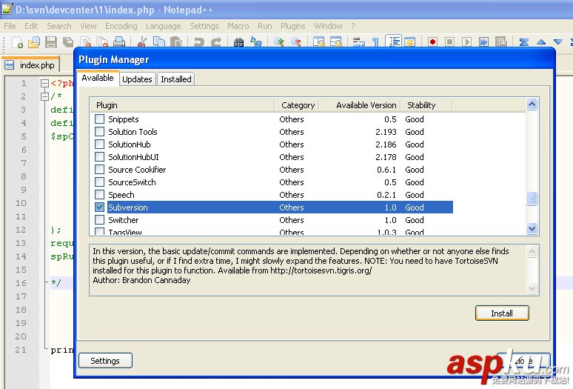Switch to the Installed tab
The image size is (573, 389).
pyautogui.click(x=176, y=79)
